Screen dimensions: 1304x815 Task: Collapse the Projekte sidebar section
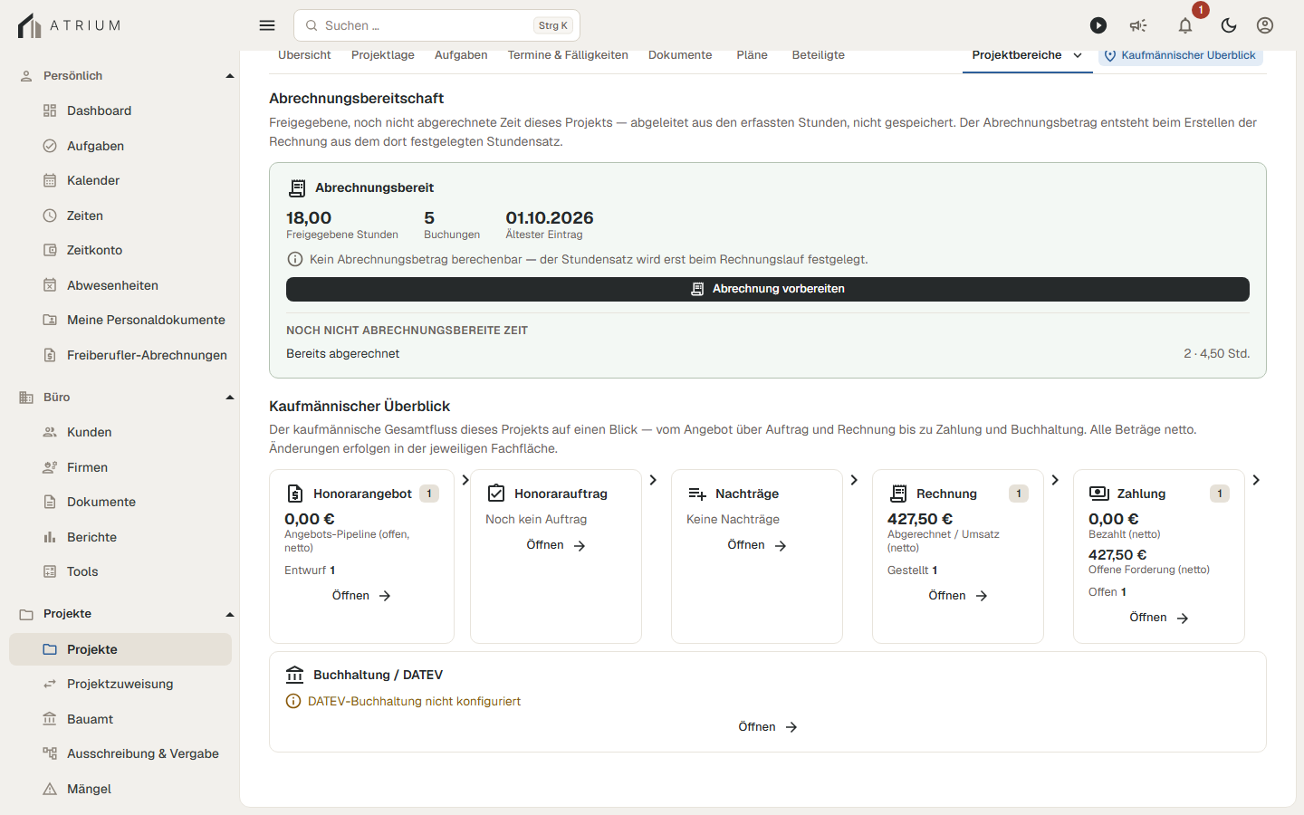(x=230, y=614)
